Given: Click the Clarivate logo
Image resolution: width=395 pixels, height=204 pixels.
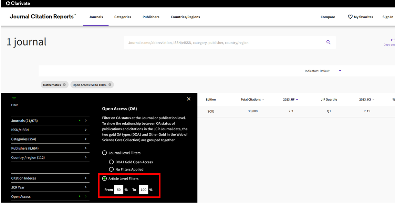Looking at the screenshot, I should point(18,3).
